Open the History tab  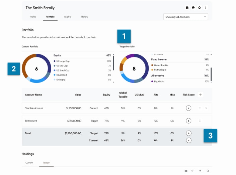pyautogui.click(x=85, y=17)
